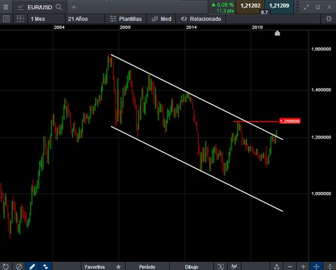Open the chart pattern studies icon
This screenshot has height=270, width=336.
(x=234, y=266)
